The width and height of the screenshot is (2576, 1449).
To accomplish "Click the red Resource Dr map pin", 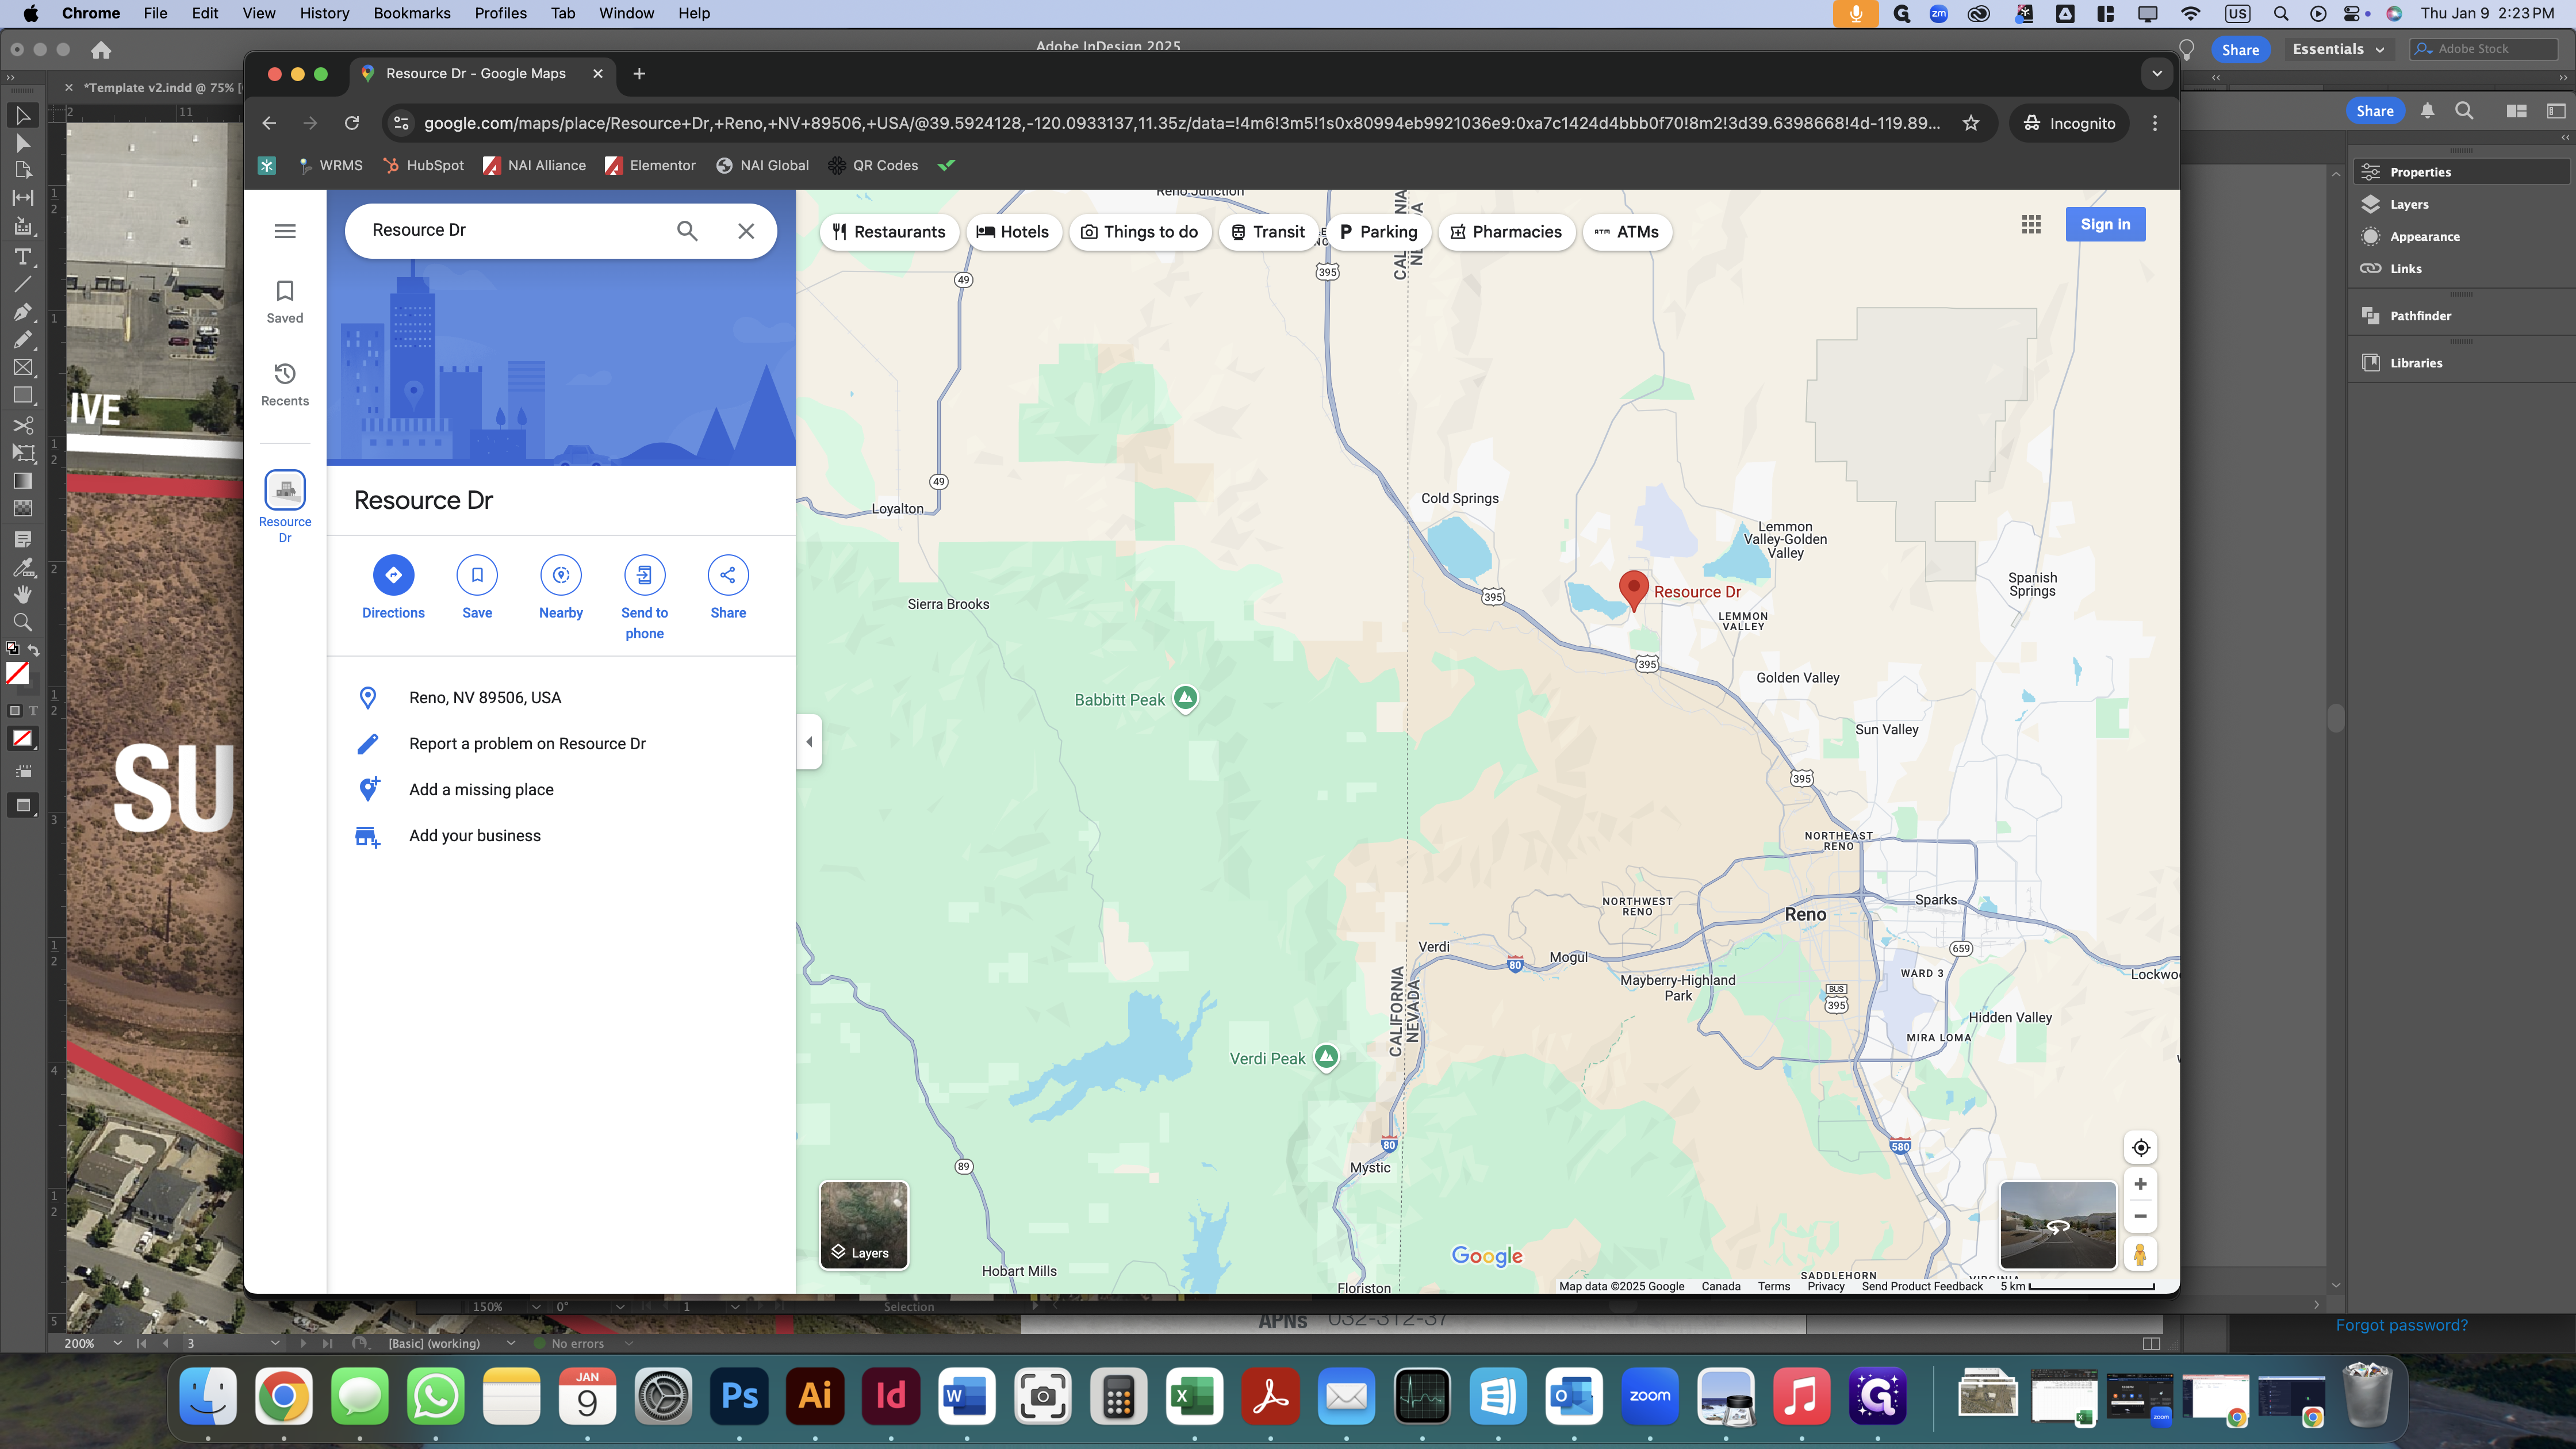I will tap(1633, 590).
